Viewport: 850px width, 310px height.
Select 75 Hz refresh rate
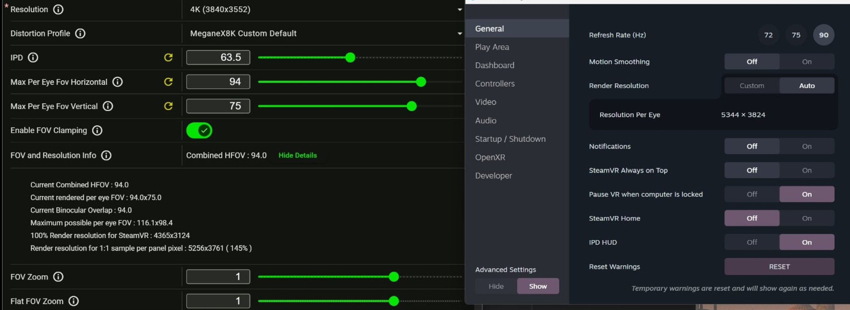[x=796, y=35]
